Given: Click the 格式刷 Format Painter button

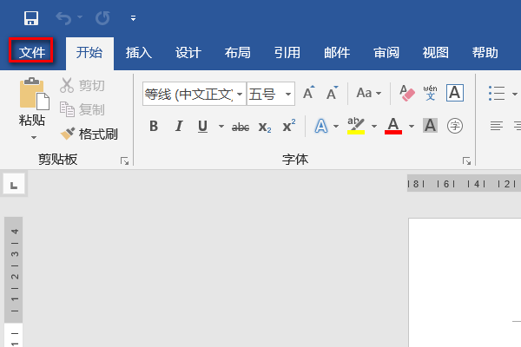Looking at the screenshot, I should [x=89, y=134].
